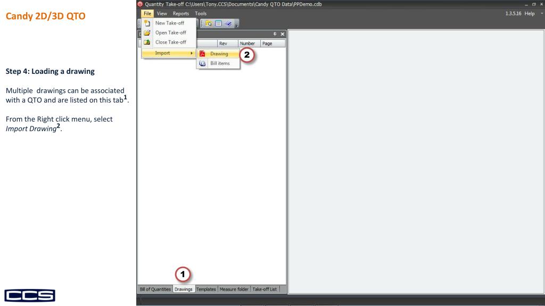Expand the Import submenu
Viewport: 545px width, 306px height.
point(169,53)
